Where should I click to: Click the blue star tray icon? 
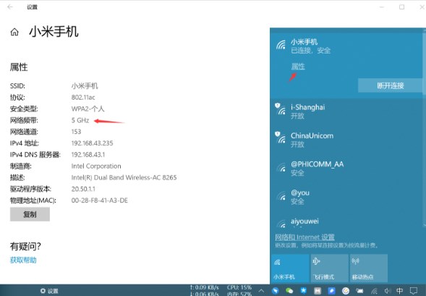(x=303, y=291)
